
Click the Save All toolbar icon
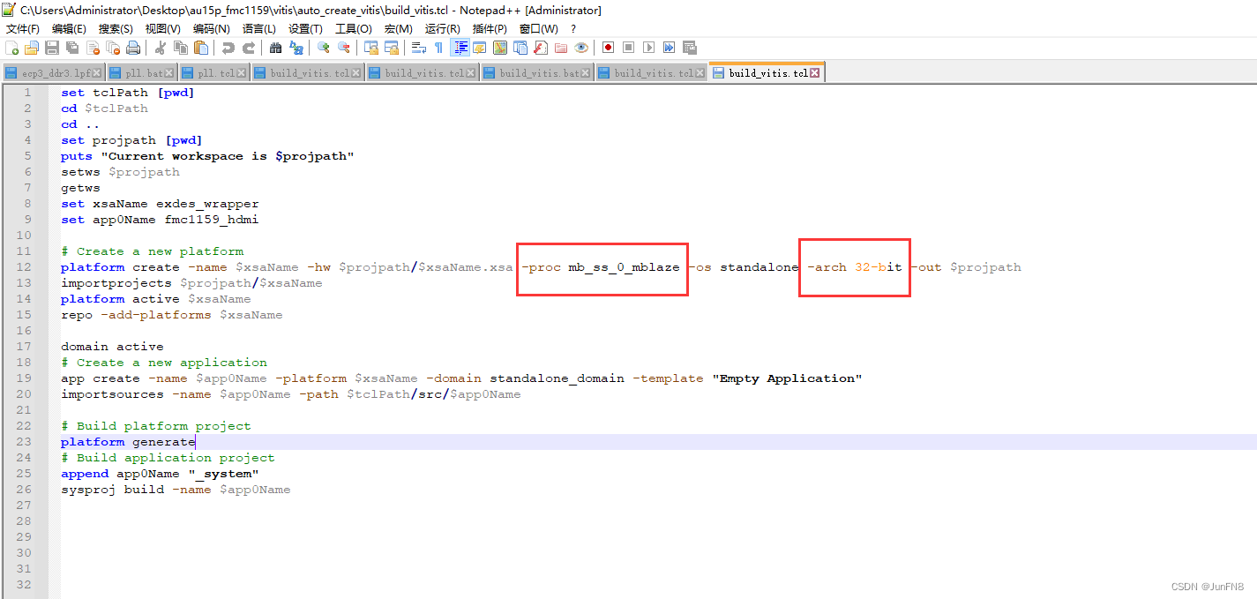pyautogui.click(x=72, y=48)
